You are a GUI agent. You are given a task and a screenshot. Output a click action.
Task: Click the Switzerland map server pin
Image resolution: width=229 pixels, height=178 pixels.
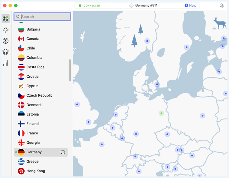135,156
